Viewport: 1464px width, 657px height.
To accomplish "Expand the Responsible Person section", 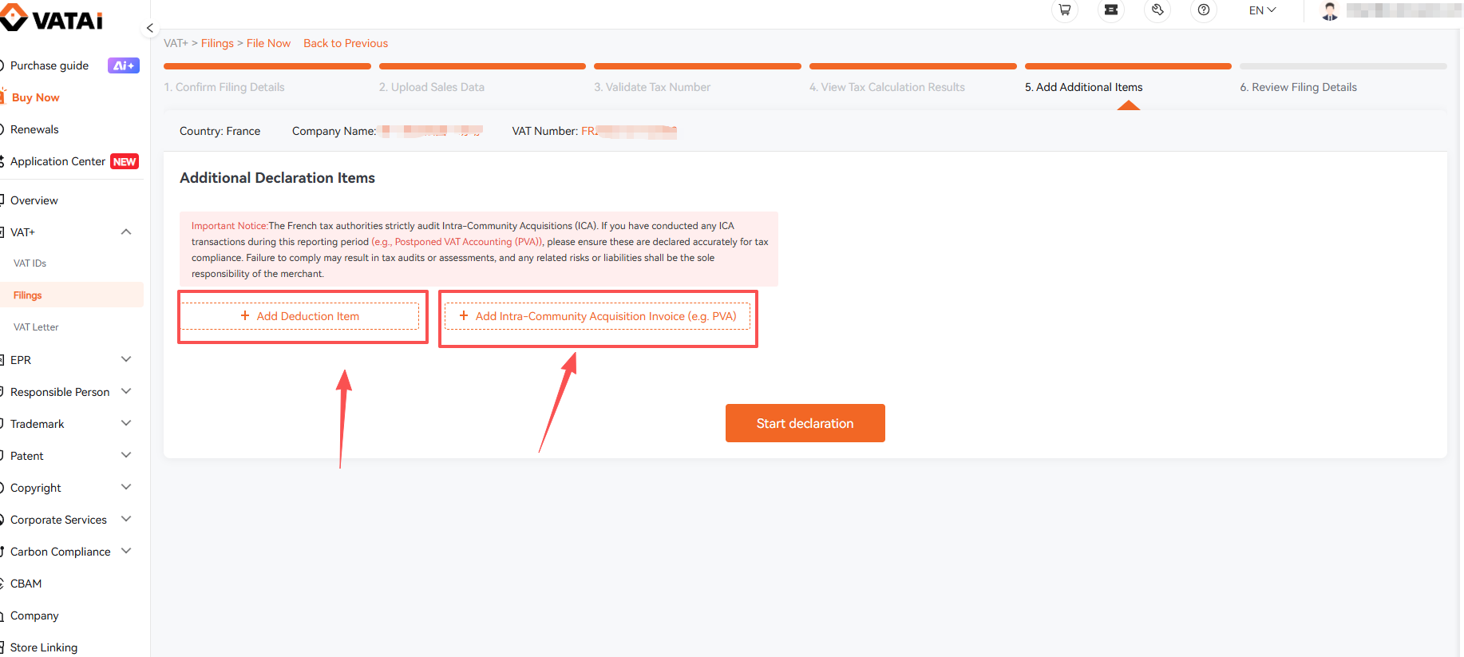I will coord(126,392).
